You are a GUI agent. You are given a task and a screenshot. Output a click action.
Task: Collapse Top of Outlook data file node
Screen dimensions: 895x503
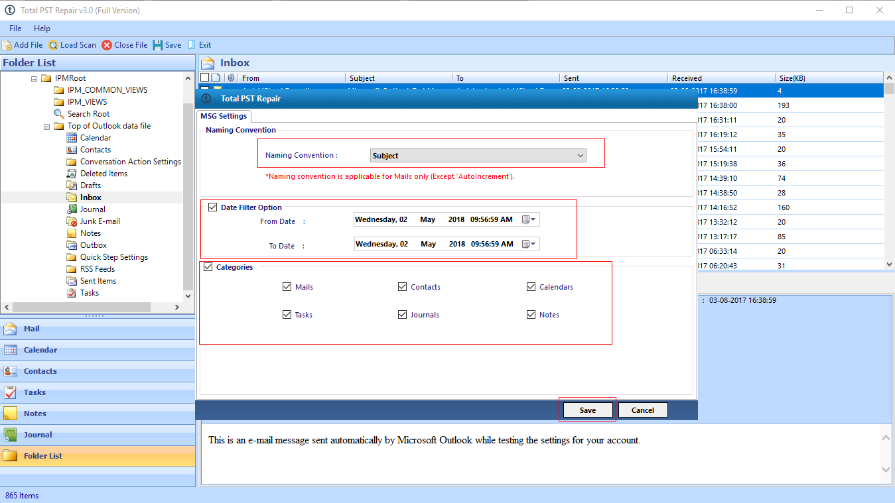47,126
